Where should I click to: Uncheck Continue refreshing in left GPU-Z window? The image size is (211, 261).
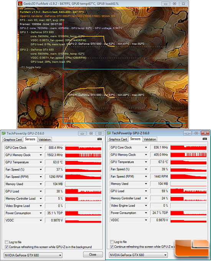[x=7, y=247]
